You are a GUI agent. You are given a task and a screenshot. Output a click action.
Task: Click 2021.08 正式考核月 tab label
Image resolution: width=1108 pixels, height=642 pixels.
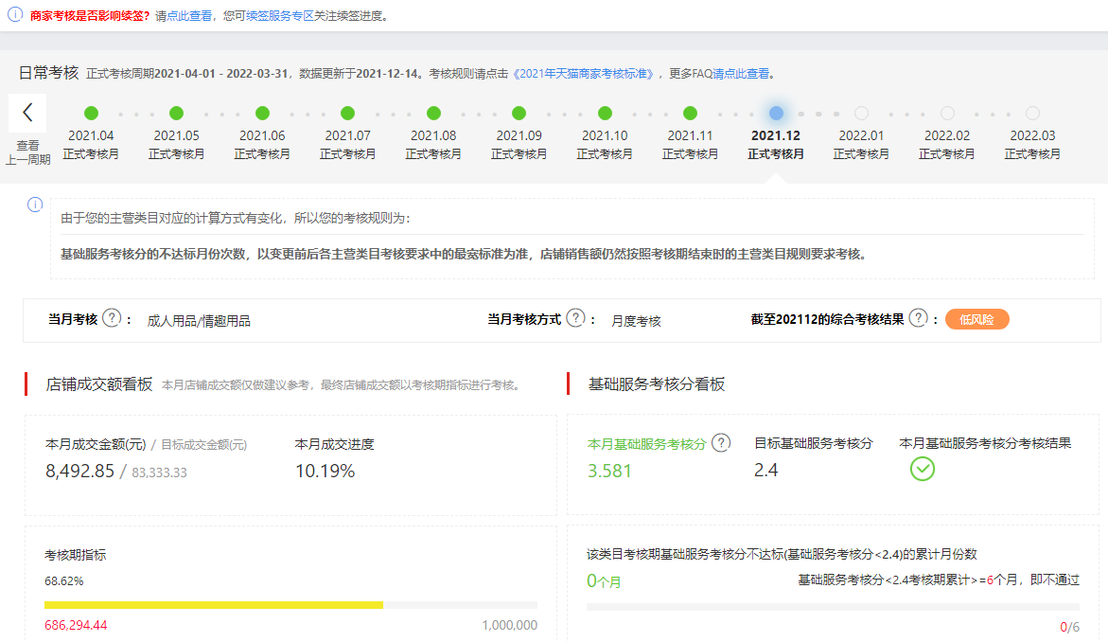434,144
